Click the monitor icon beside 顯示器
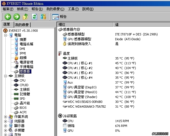 (11, 126)
